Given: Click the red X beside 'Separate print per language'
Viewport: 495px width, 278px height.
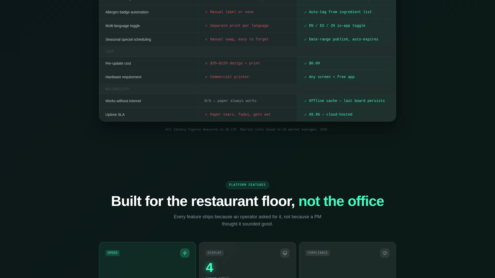Looking at the screenshot, I should (x=206, y=26).
